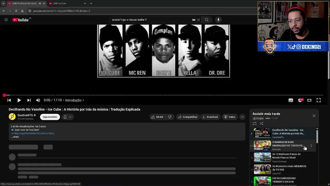Click the Valeu thanks button
Screen dimensions: 330x186
coord(229,117)
